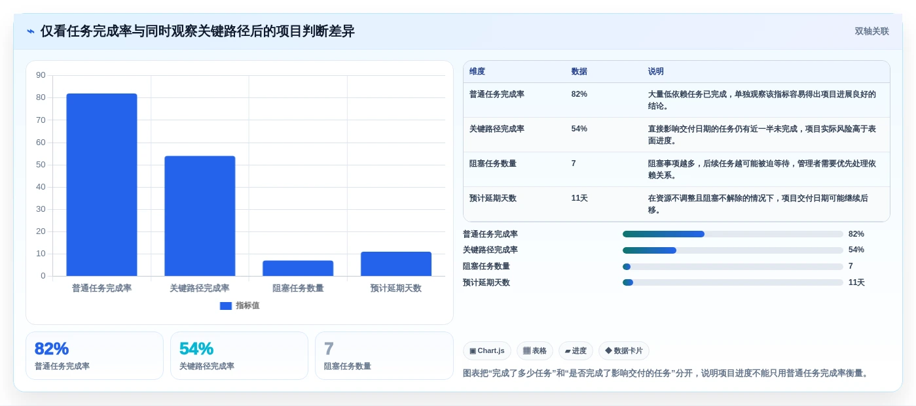Click 54% label beside progress bar

coord(856,250)
